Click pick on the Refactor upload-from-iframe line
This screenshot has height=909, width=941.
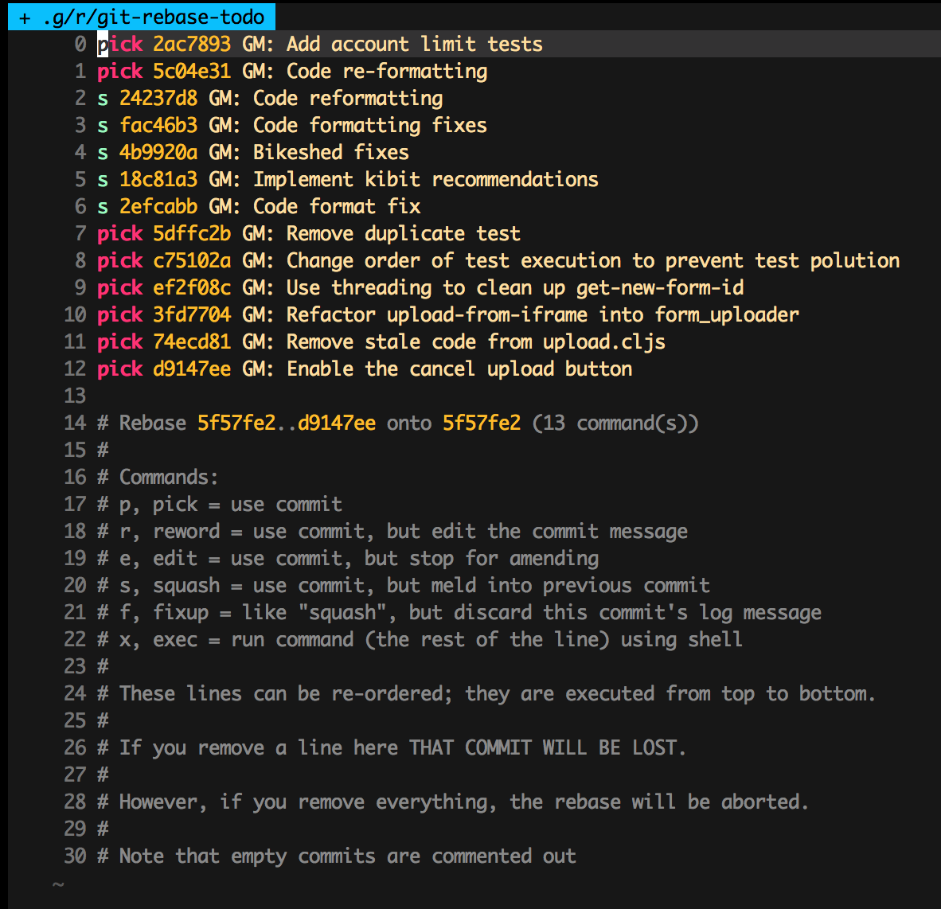pyautogui.click(x=119, y=314)
